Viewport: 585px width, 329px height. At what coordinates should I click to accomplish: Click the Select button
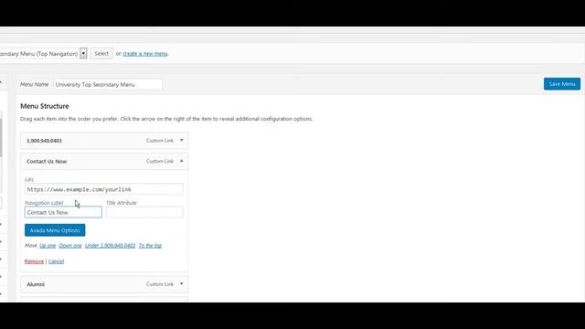[x=101, y=53]
